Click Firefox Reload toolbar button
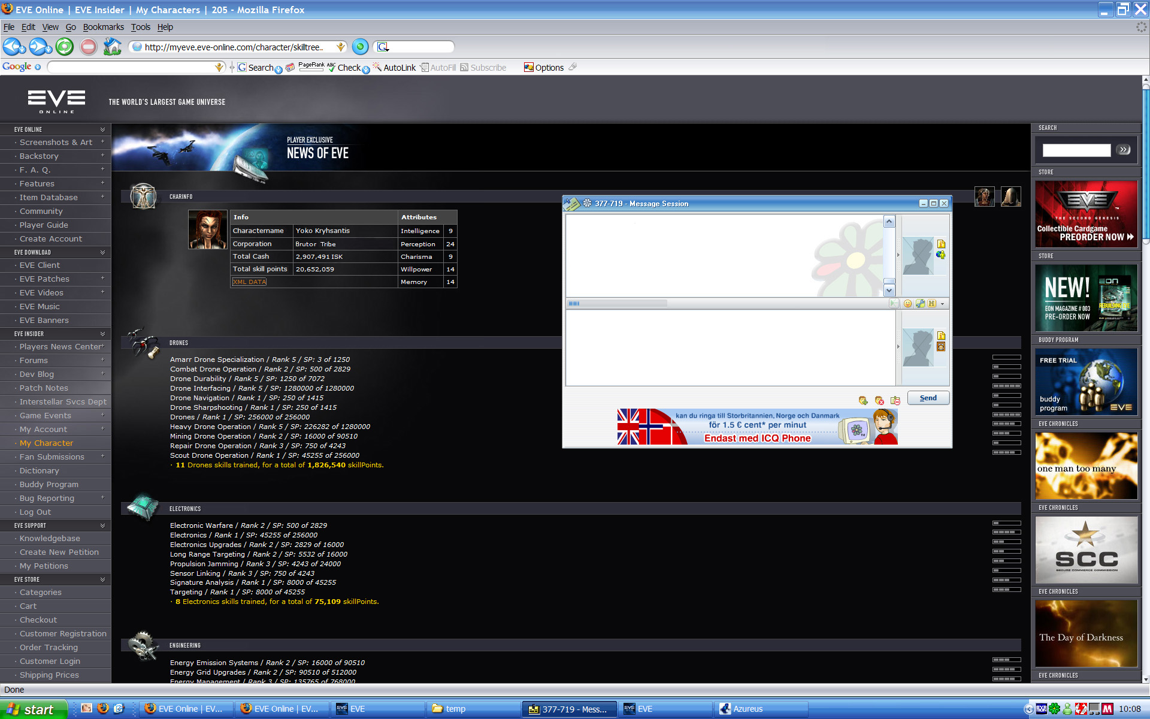This screenshot has height=719, width=1150. (65, 47)
